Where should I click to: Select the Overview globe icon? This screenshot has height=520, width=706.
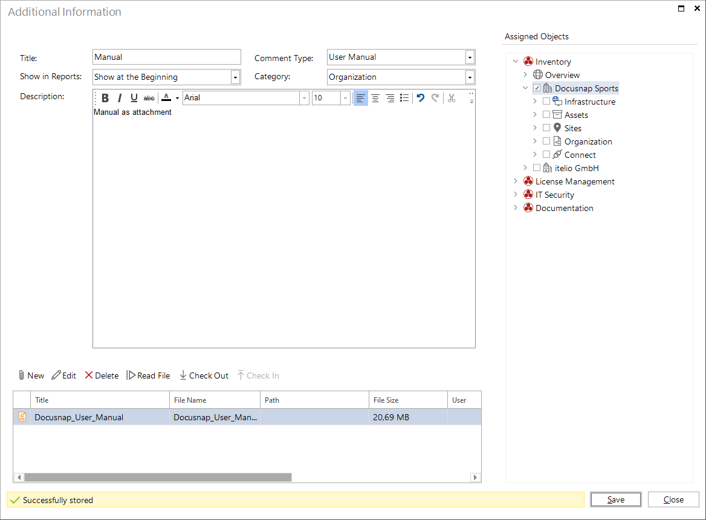[537, 75]
